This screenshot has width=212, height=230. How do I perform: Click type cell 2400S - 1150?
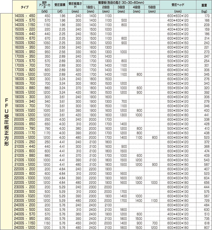coord(24,223)
